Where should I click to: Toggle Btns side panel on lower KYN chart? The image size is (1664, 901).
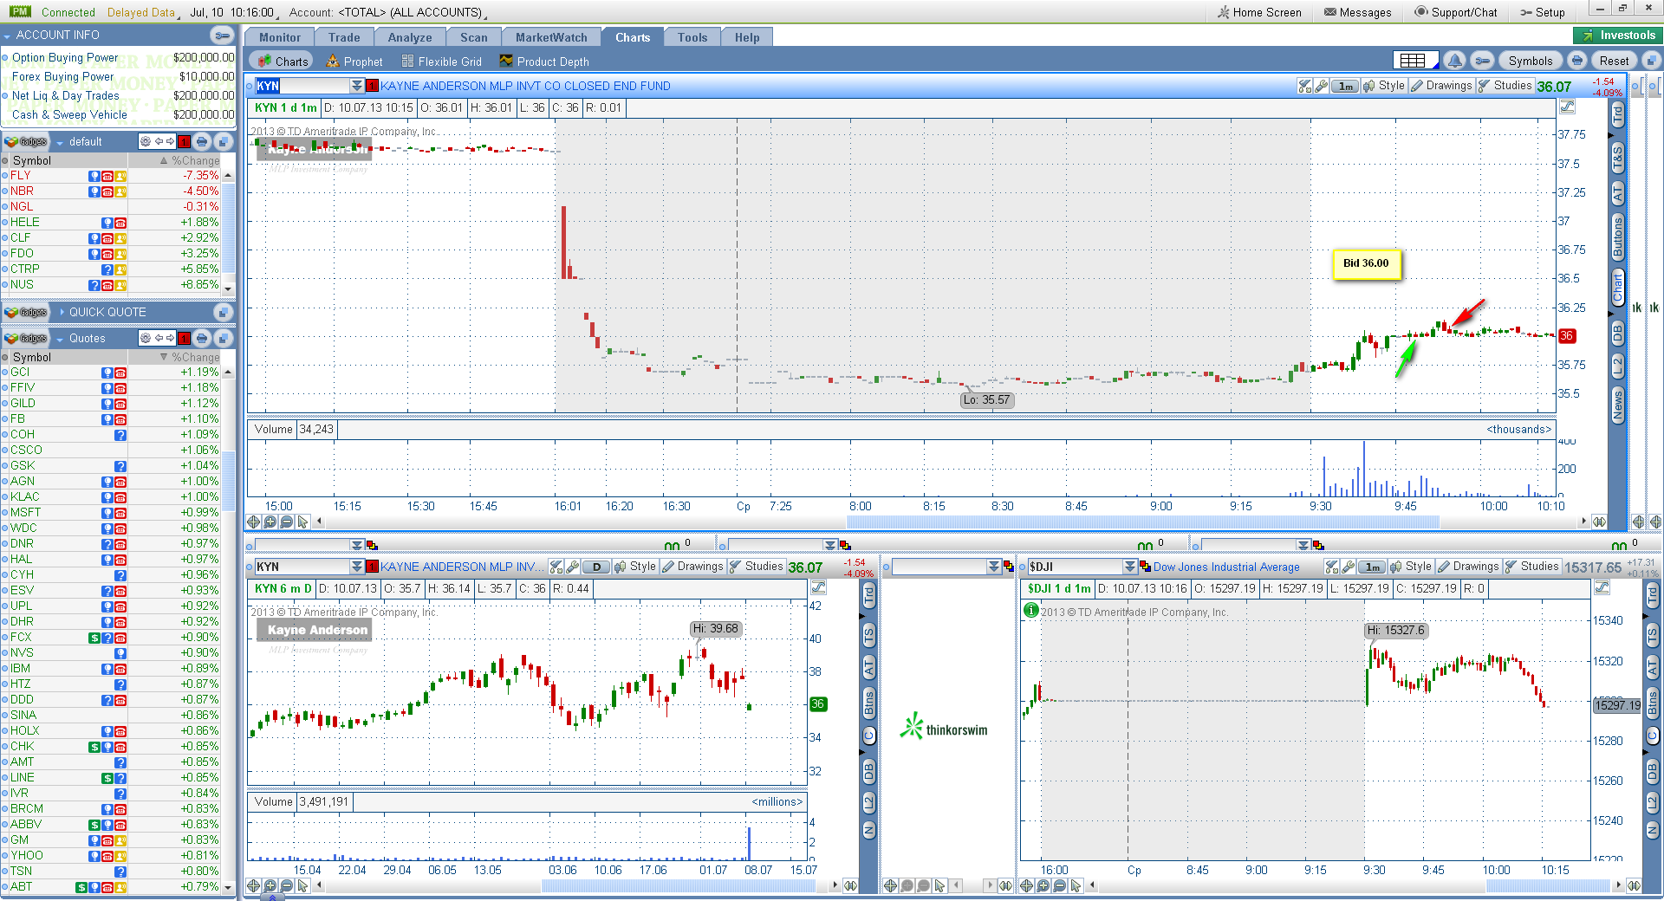[868, 703]
